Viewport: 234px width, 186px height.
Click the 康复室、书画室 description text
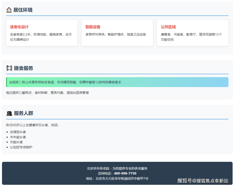tap(191, 37)
